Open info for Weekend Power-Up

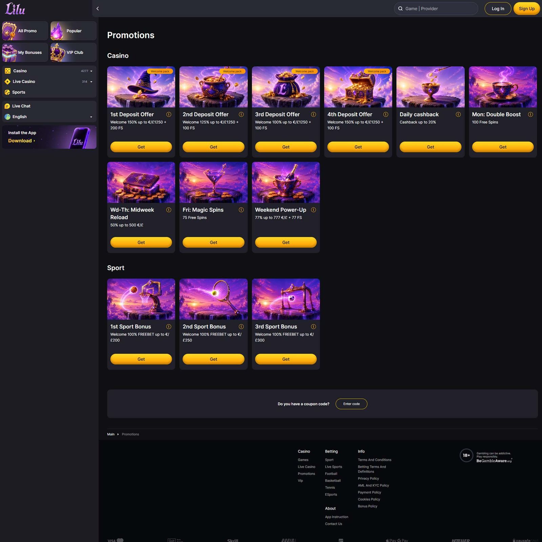313,210
